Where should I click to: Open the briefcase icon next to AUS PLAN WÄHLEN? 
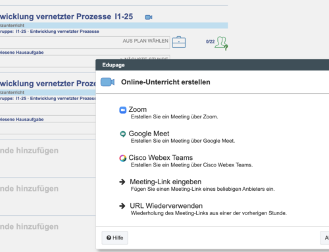pyautogui.click(x=179, y=42)
